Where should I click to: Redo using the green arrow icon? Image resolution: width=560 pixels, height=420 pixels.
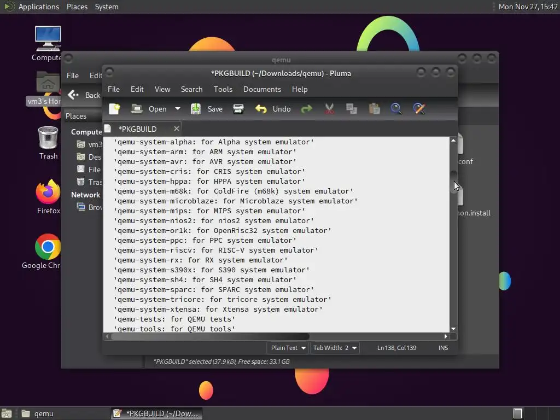(x=306, y=109)
